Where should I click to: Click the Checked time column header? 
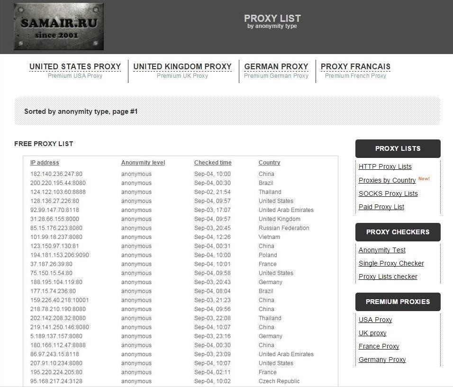click(213, 163)
